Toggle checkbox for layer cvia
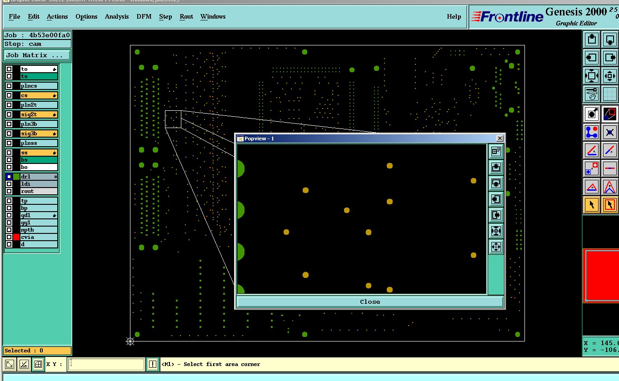The width and height of the screenshot is (619, 381). tap(9, 237)
